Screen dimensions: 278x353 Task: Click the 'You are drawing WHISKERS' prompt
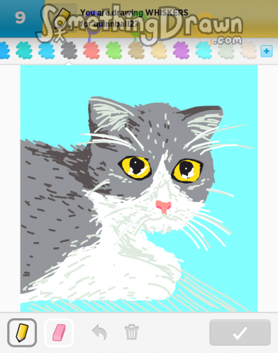[134, 13]
